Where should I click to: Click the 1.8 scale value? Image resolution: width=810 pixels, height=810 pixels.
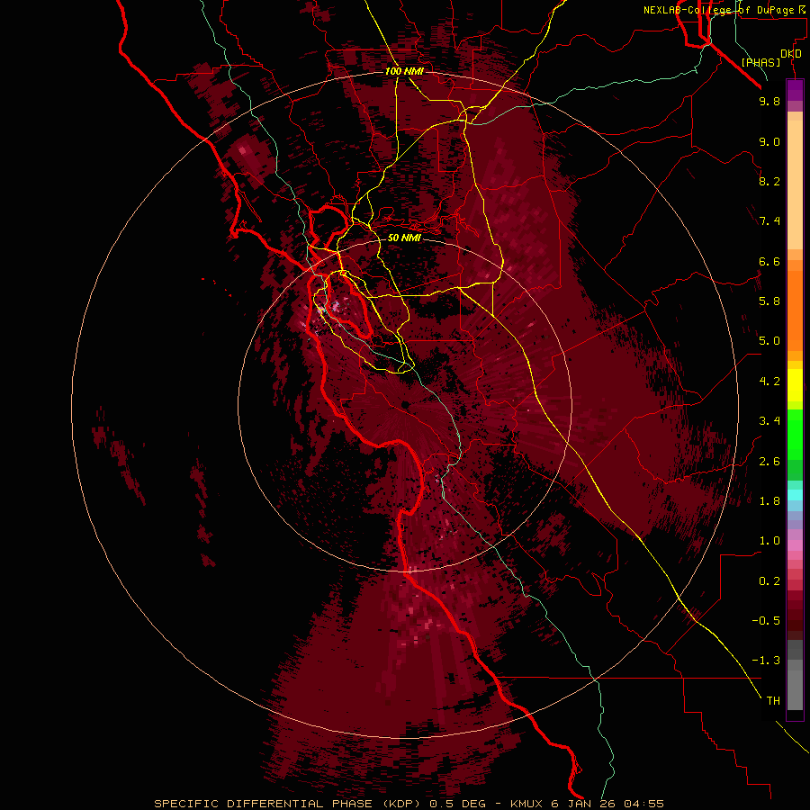pyautogui.click(x=769, y=501)
